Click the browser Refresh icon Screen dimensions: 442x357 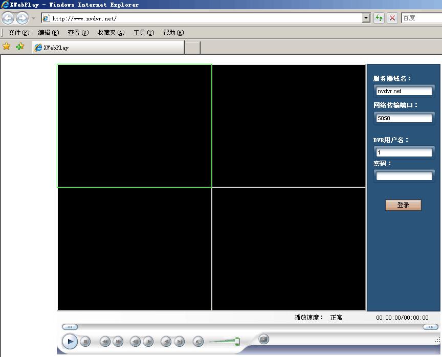tap(379, 18)
